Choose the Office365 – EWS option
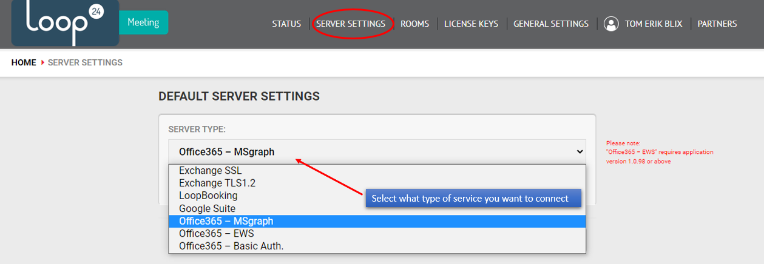Image resolution: width=764 pixels, height=264 pixels. point(377,233)
